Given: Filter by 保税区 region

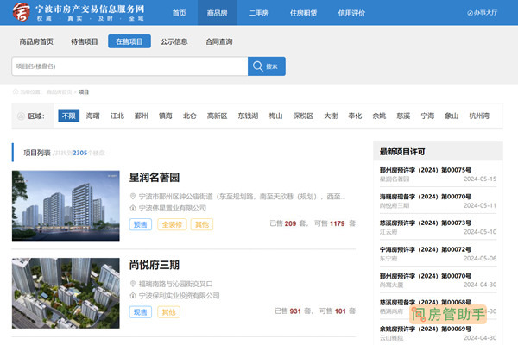Looking at the screenshot, I should (x=303, y=116).
